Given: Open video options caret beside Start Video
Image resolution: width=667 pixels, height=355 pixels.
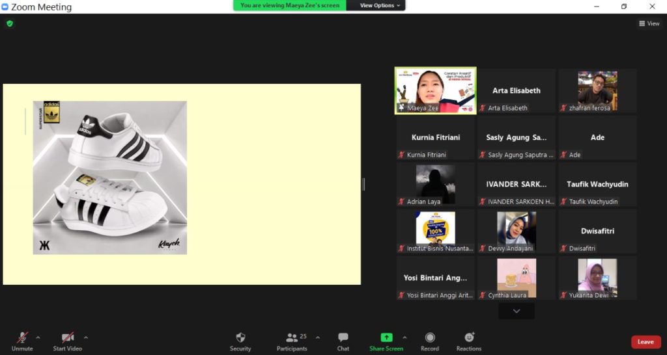Looking at the screenshot, I should pos(86,337).
